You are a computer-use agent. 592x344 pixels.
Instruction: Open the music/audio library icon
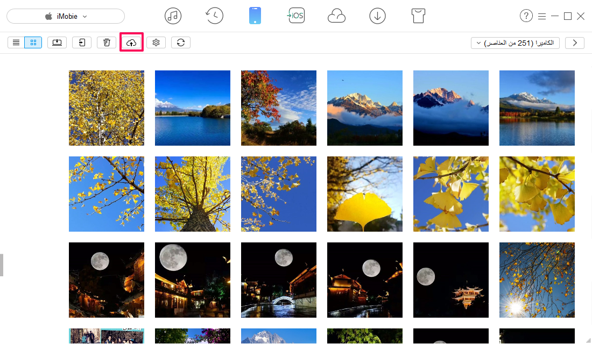tap(173, 16)
